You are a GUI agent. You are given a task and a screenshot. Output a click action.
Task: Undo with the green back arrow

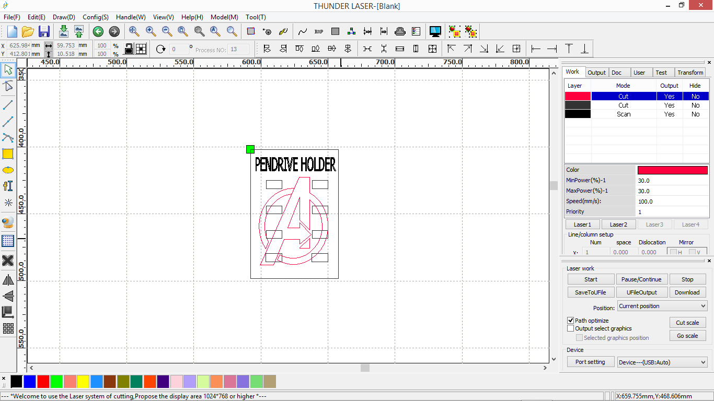[x=98, y=32]
